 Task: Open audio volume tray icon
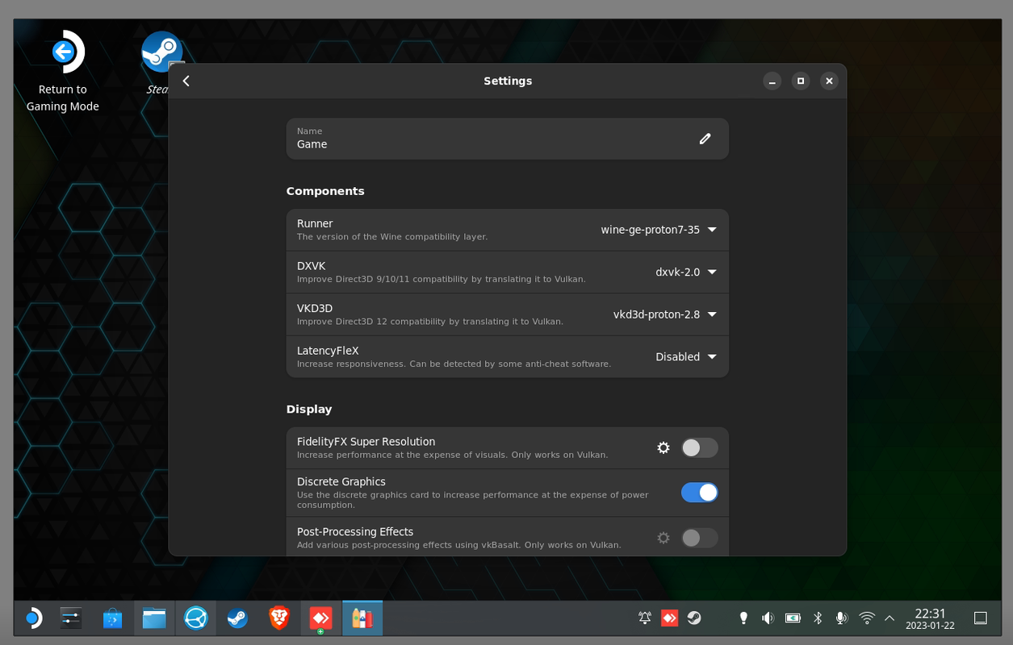pos(768,618)
